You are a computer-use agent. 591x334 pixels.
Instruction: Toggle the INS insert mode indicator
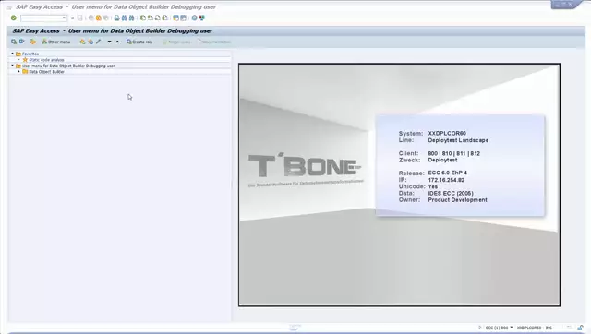pos(549,328)
